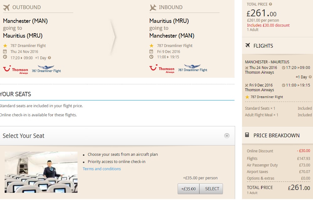Click the bottom TOTAL PRICE £261.00 amount
313x200 pixels.
299,187
